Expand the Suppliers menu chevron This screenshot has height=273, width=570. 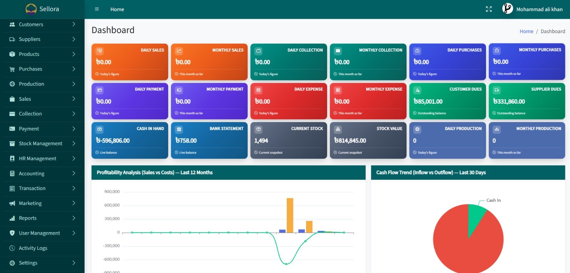[x=74, y=39]
